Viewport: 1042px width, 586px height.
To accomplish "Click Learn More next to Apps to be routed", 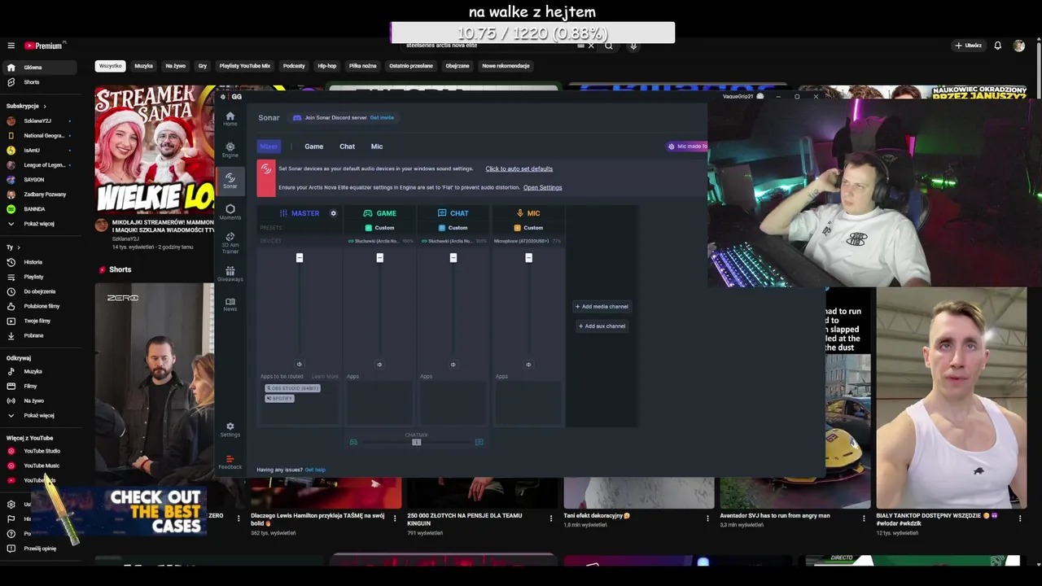I will point(325,377).
